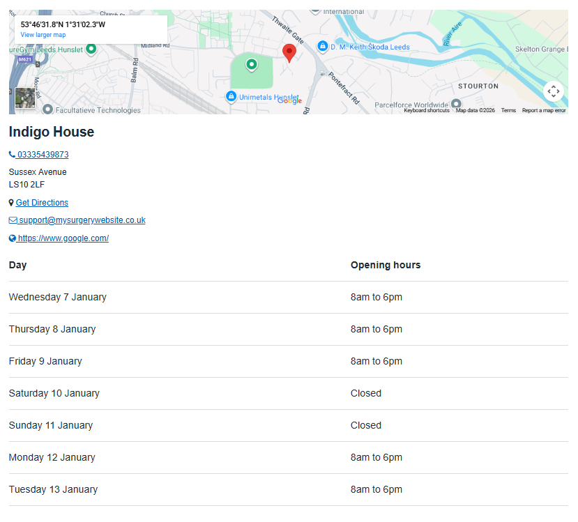Click the satellite imagery thumbnail on map
The width and height of the screenshot is (578, 522).
25,98
